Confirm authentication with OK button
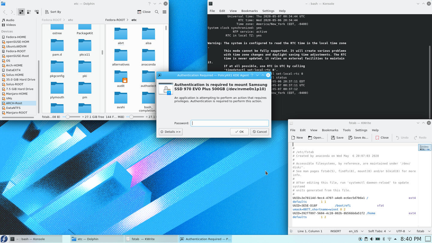 [x=239, y=132]
